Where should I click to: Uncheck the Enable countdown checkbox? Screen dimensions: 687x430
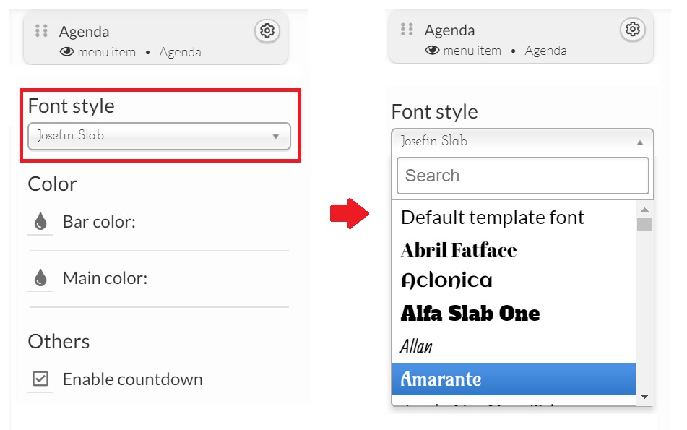pyautogui.click(x=40, y=378)
